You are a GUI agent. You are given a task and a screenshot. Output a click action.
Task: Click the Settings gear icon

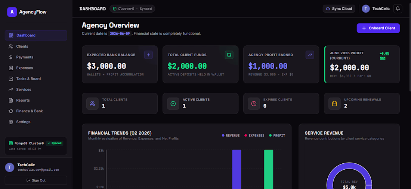[x=11, y=122]
